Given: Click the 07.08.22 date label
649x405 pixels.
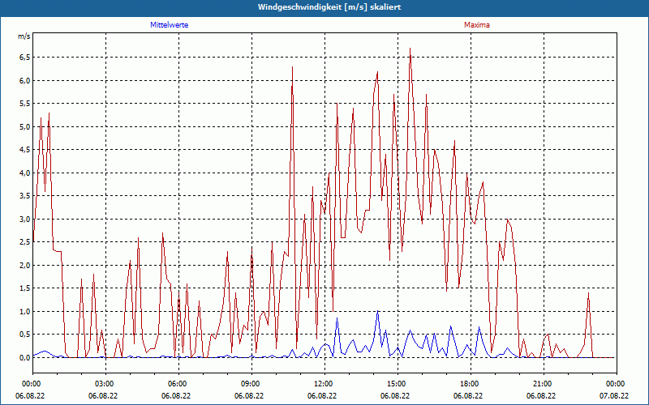Looking at the screenshot, I should (614, 395).
